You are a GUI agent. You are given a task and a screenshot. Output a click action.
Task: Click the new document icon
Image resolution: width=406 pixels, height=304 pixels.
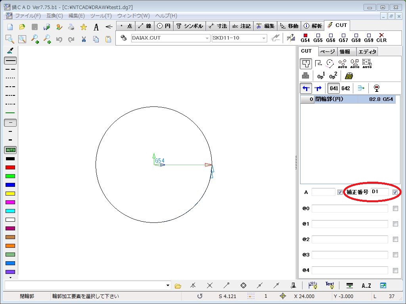click(x=10, y=27)
